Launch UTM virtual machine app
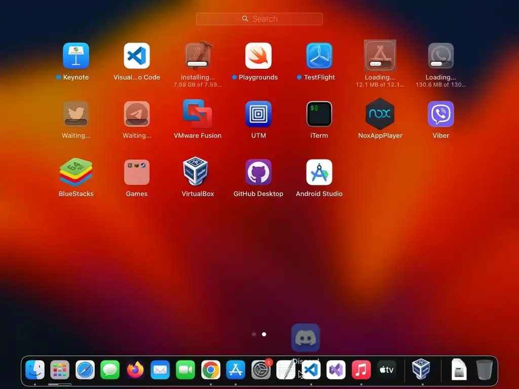 (x=258, y=114)
